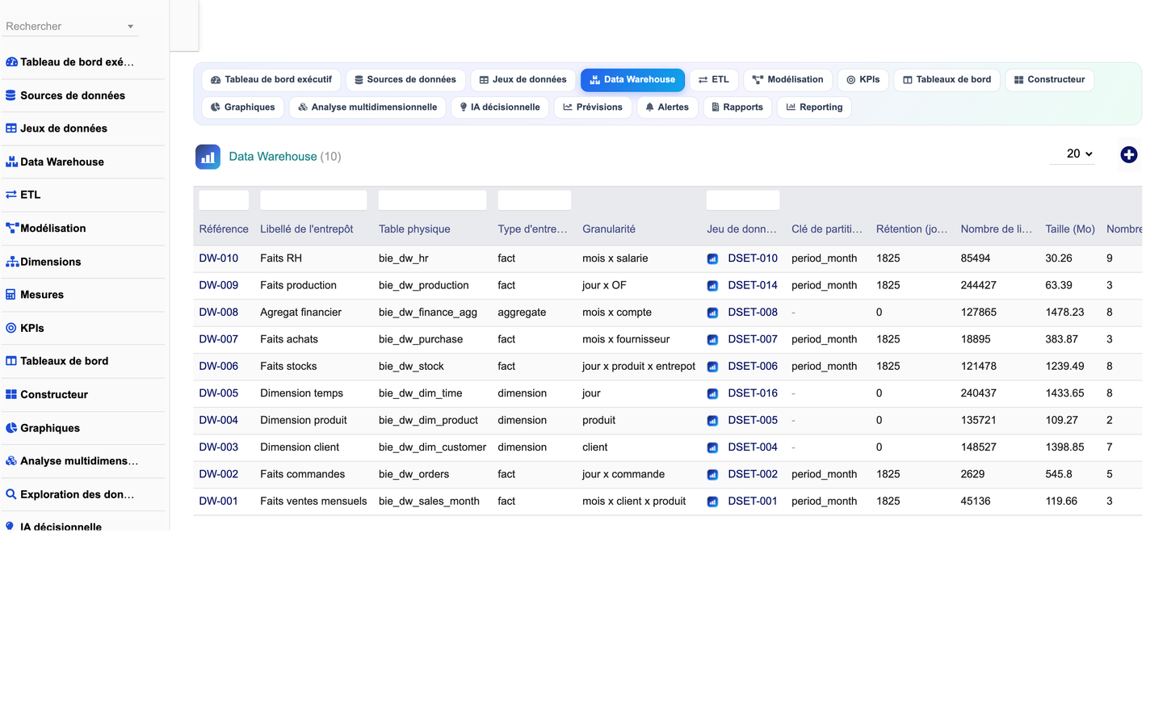The width and height of the screenshot is (1167, 722).
Task: Open record DW-005
Action: 219,393
